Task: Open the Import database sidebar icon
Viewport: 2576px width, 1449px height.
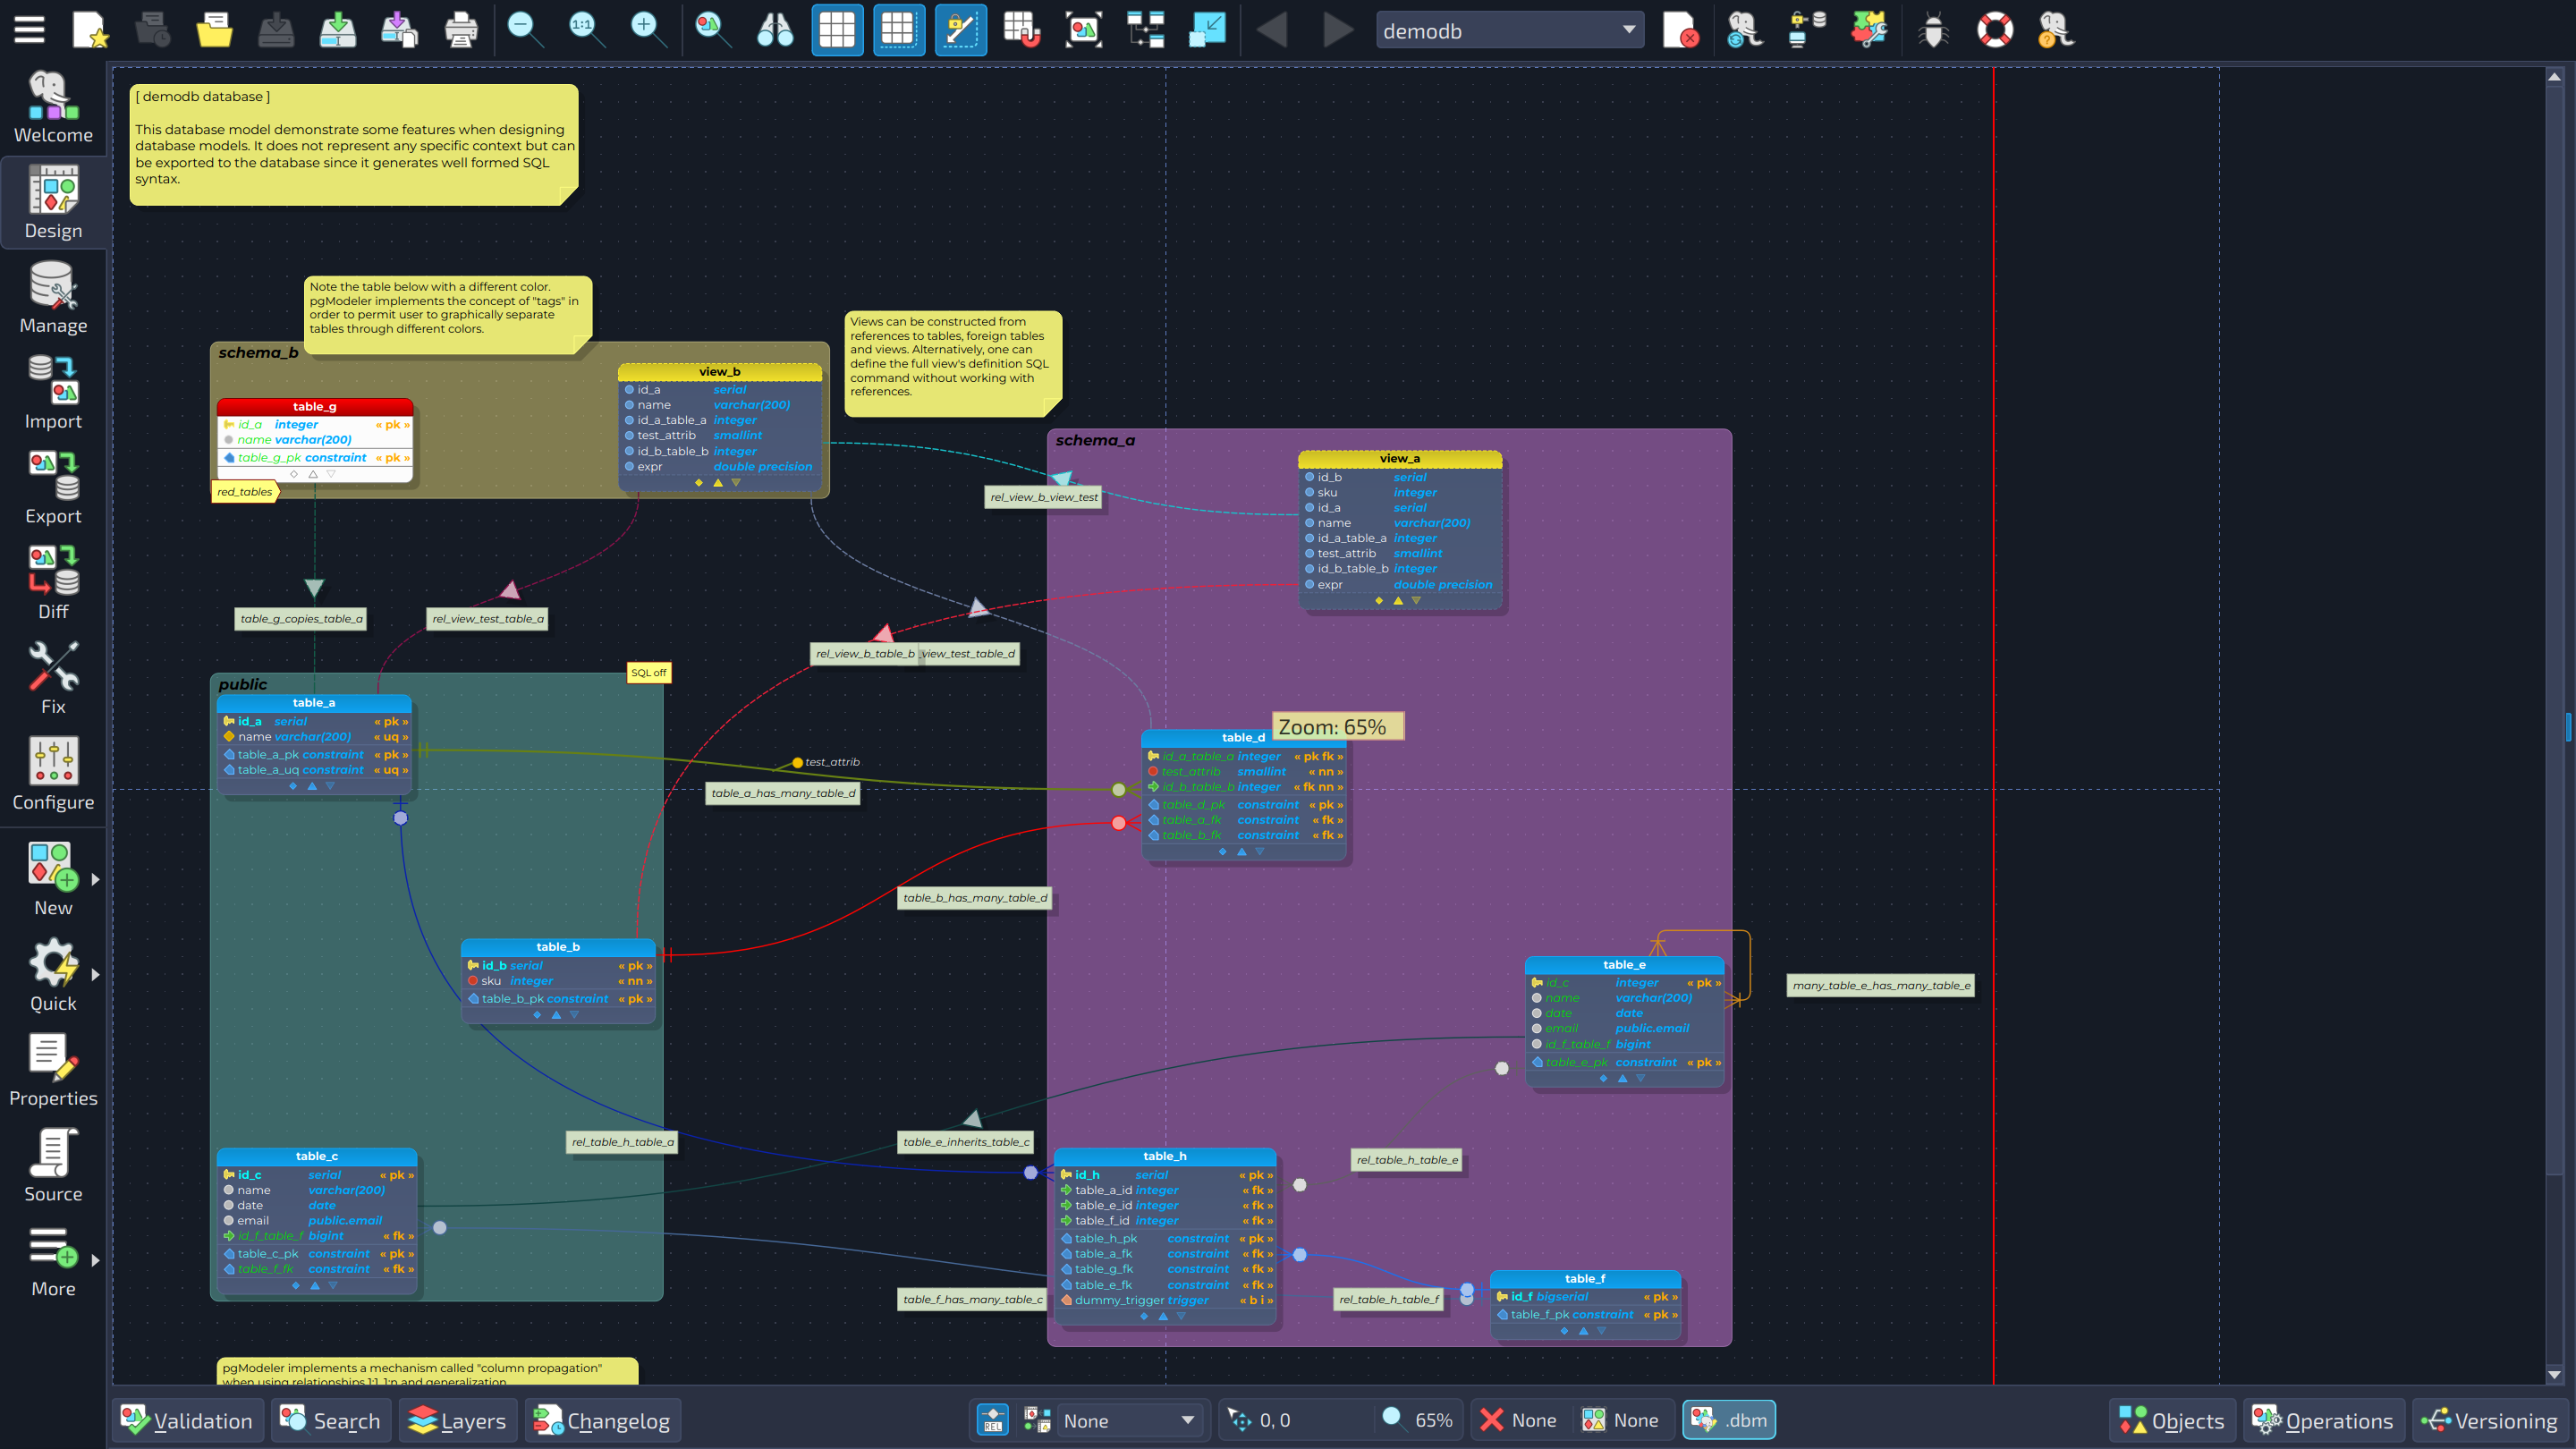Action: point(53,392)
